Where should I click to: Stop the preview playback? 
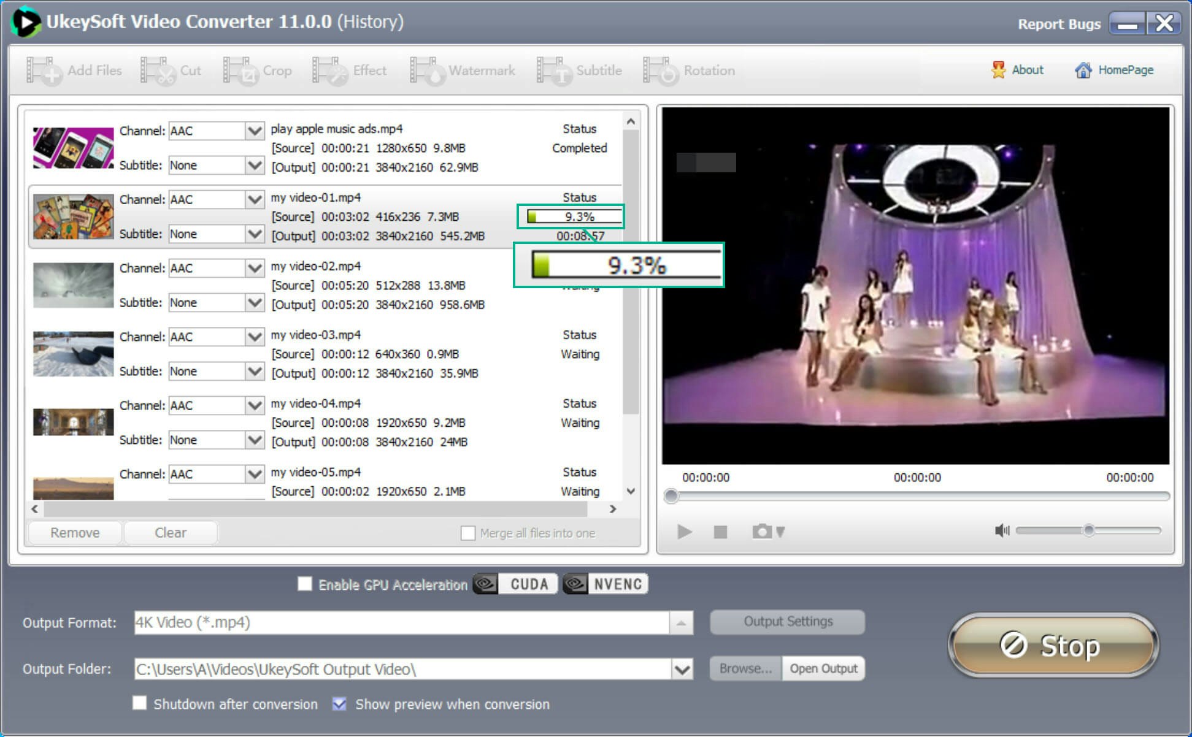tap(720, 532)
